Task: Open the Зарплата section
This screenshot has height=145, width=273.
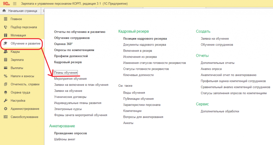Action: [17, 60]
